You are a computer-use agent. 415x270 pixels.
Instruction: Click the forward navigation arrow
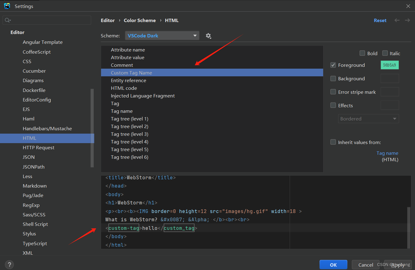pos(408,20)
